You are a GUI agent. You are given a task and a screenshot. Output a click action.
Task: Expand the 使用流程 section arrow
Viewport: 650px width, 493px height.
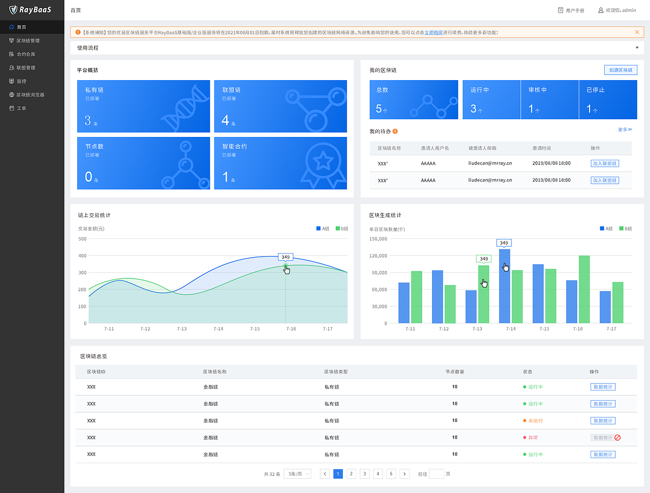pyautogui.click(x=637, y=48)
